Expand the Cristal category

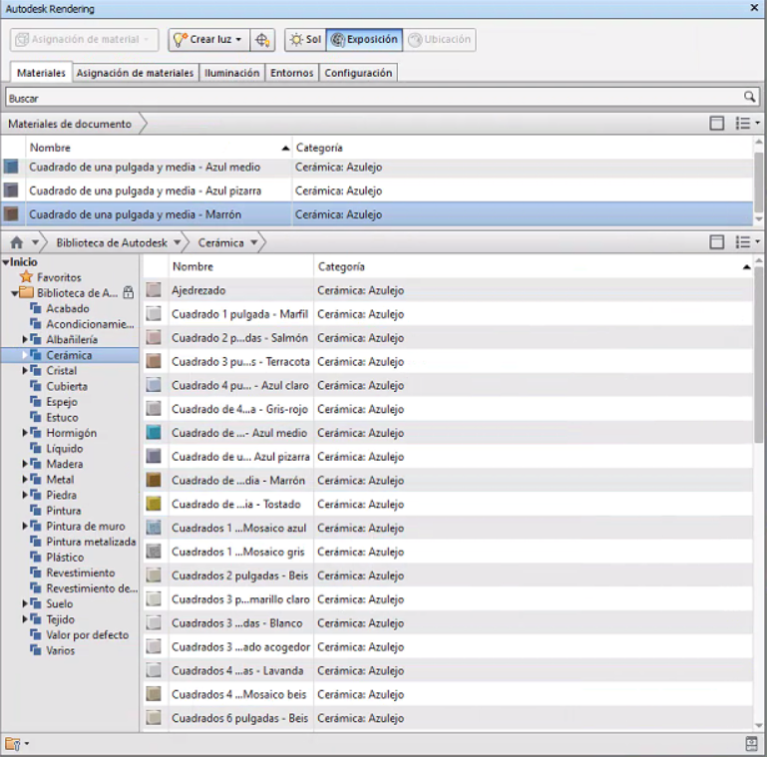click(x=25, y=371)
